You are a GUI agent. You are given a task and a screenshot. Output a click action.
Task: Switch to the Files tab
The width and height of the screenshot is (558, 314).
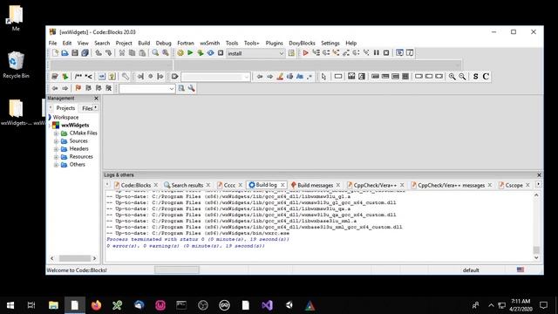(87, 108)
